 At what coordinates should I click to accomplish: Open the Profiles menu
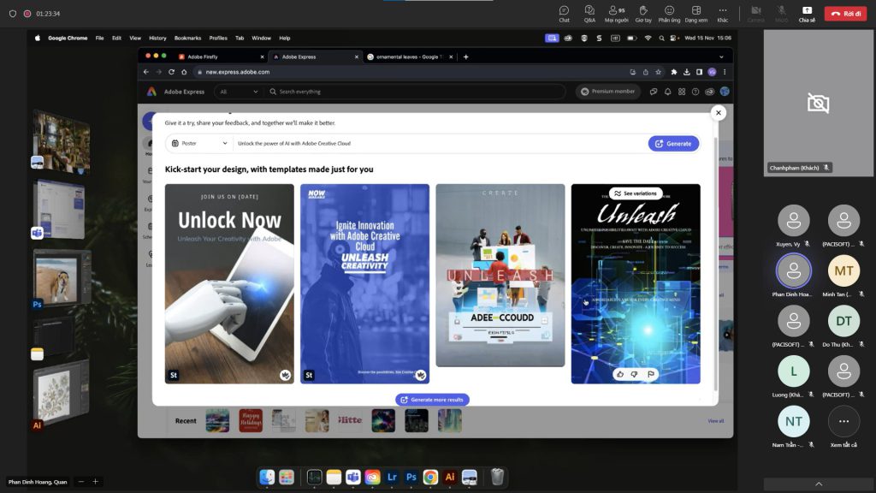218,38
